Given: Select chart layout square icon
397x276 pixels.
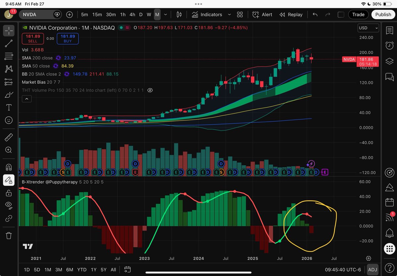Looking at the screenshot, I should 341,15.
